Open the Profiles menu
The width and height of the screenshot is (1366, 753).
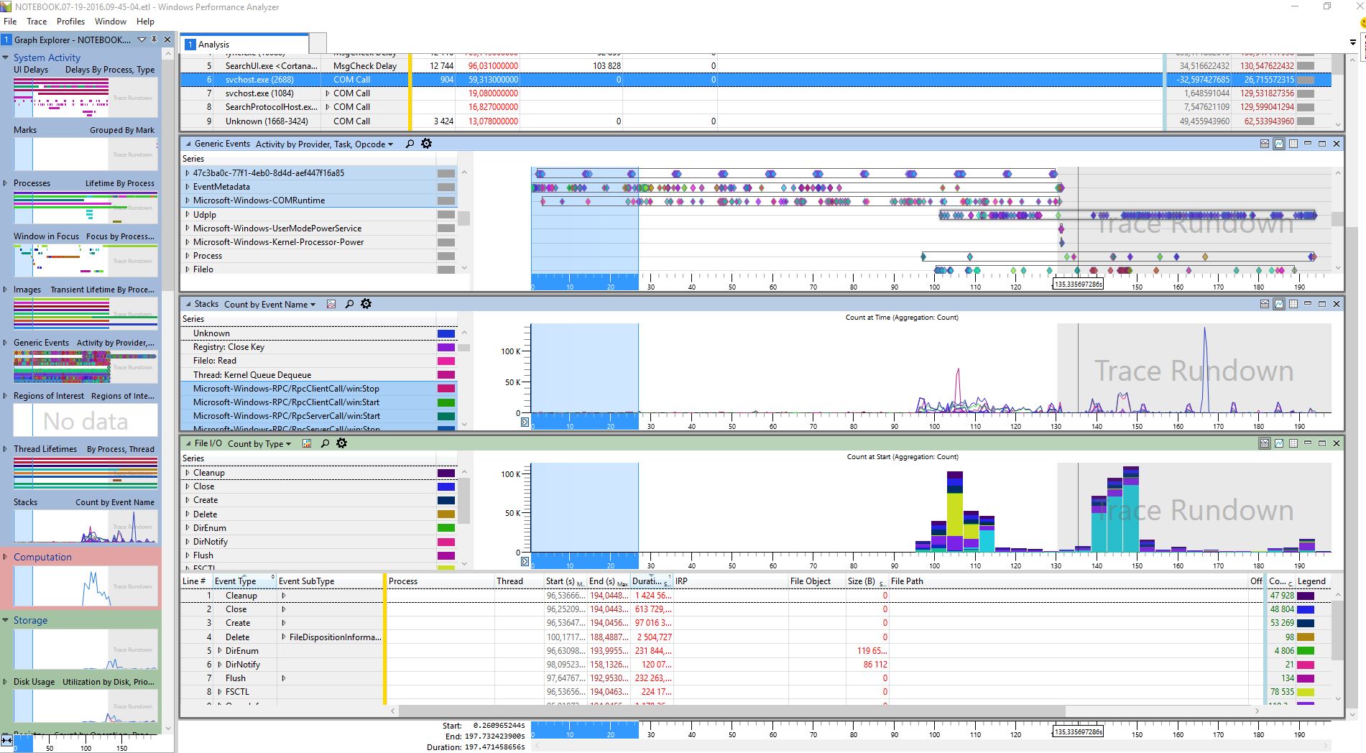pyautogui.click(x=70, y=22)
